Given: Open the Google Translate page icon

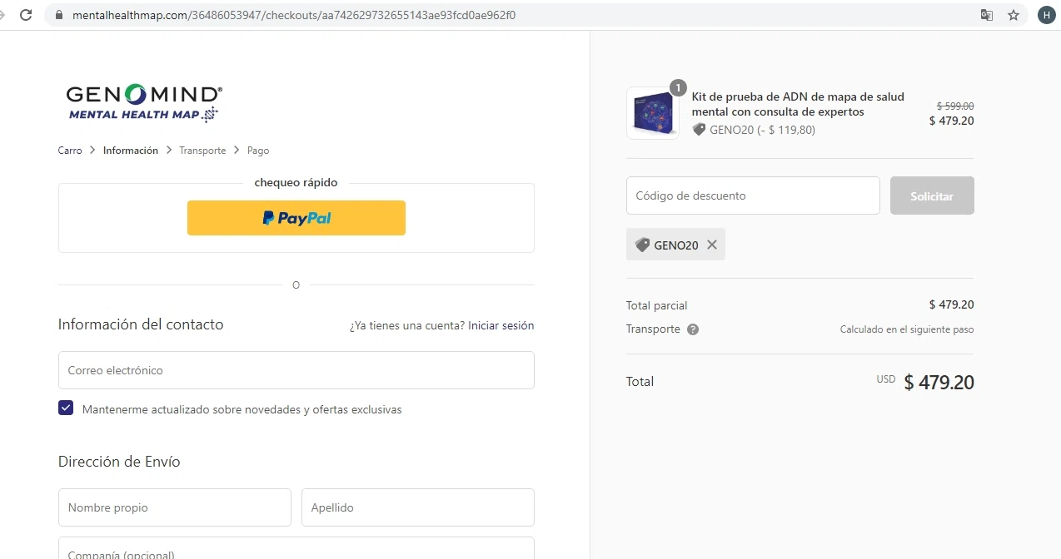Looking at the screenshot, I should pos(987,15).
